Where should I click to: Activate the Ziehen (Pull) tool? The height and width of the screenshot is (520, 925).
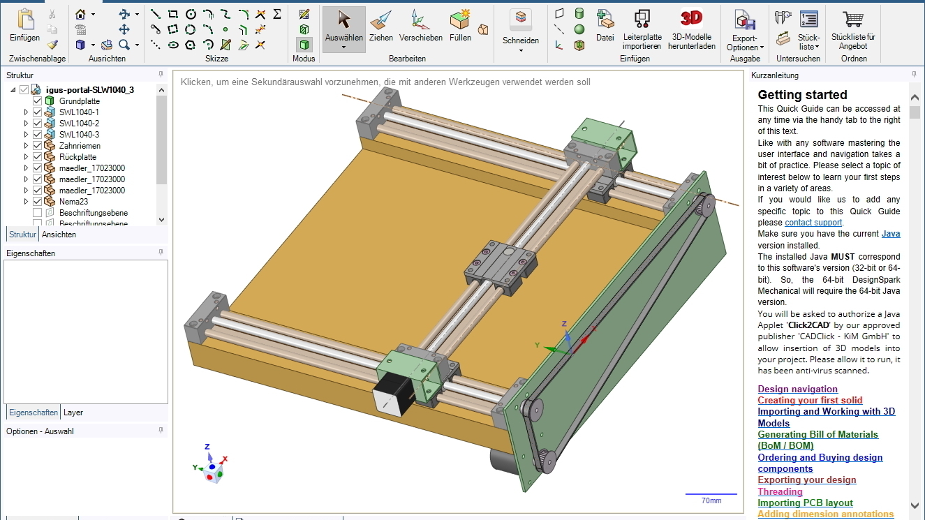[381, 27]
